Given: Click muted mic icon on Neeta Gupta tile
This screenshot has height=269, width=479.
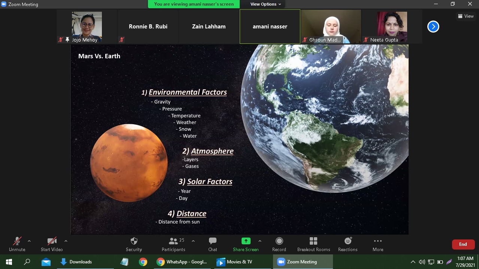Looking at the screenshot, I should click(x=366, y=40).
